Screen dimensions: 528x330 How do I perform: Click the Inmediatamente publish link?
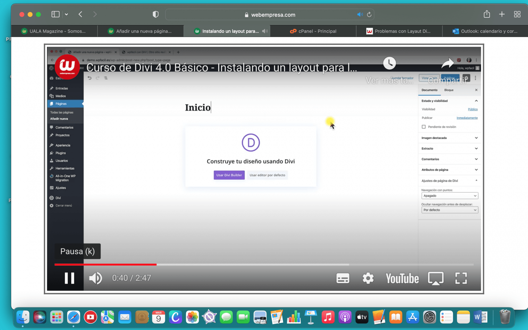tap(467, 118)
